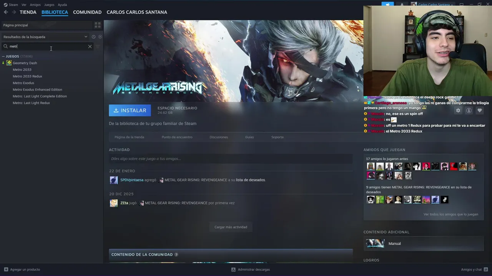Toggle sort by recent activity clock icon

pos(93,37)
